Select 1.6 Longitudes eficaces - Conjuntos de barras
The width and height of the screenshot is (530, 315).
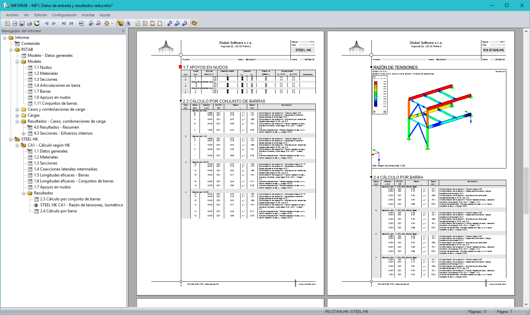click(x=74, y=181)
